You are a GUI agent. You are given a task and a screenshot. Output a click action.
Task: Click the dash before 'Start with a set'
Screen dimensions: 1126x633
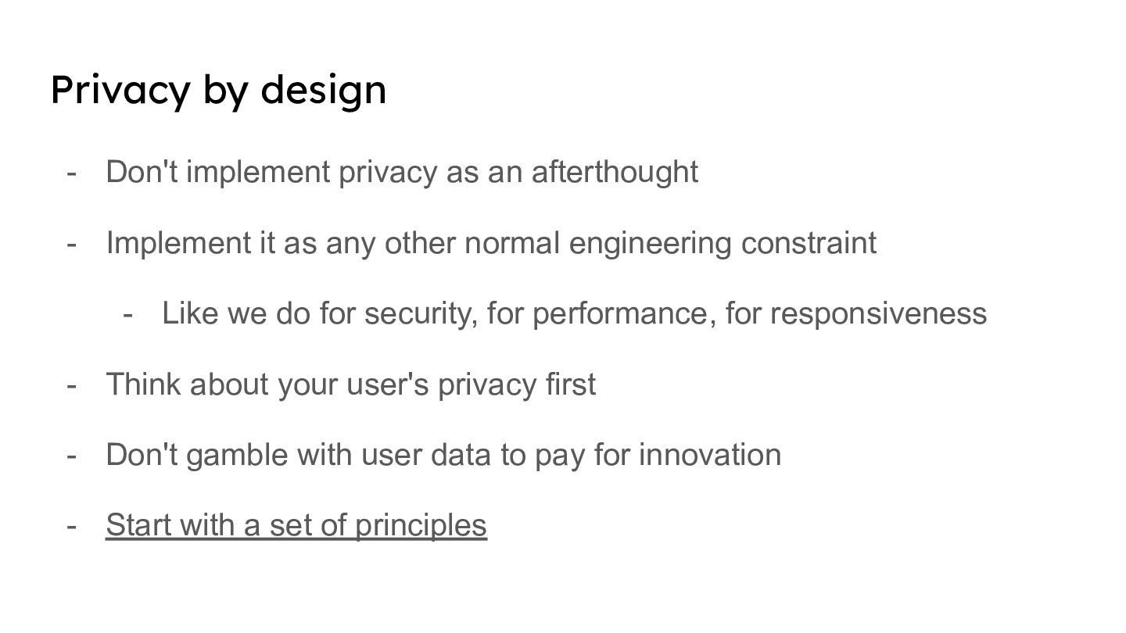tap(72, 525)
